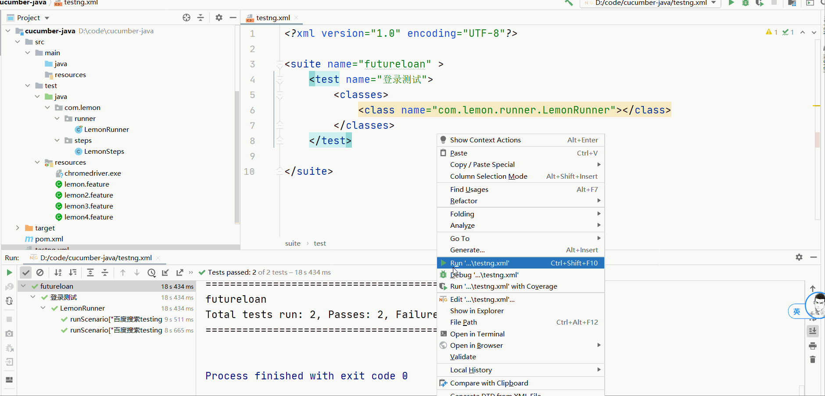Switch to testng.xml editor tab
The width and height of the screenshot is (825, 396).
pyautogui.click(x=273, y=18)
